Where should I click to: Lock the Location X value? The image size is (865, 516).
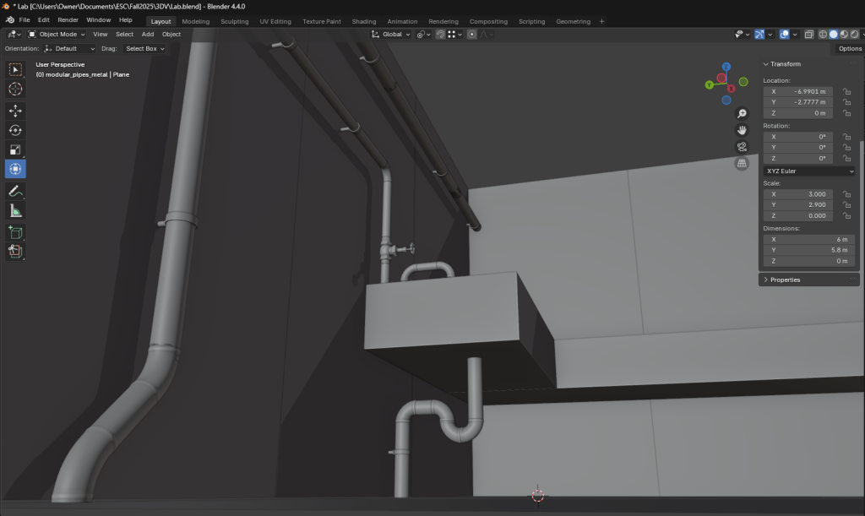tap(846, 91)
